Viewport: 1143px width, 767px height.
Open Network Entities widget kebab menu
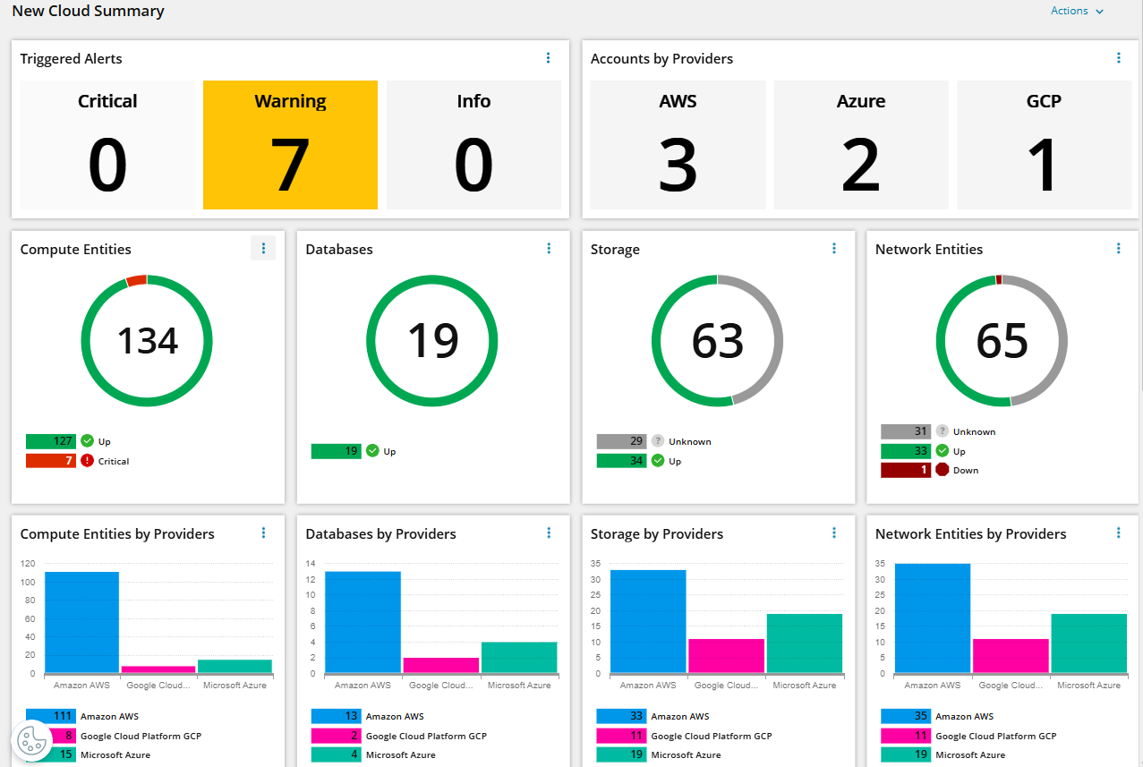pos(1119,249)
